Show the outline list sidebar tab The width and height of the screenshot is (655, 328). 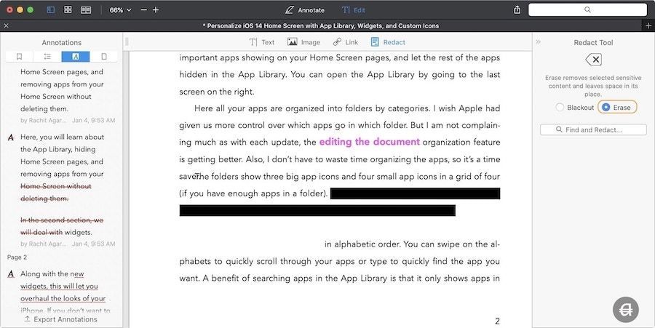point(47,57)
